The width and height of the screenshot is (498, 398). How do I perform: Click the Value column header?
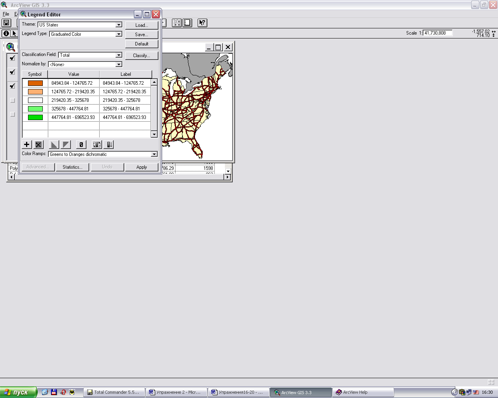[74, 74]
